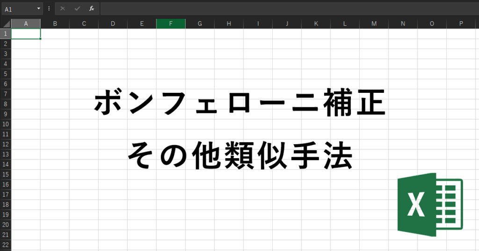Click the green Excel logo
This screenshot has width=479, height=251.
point(429,204)
